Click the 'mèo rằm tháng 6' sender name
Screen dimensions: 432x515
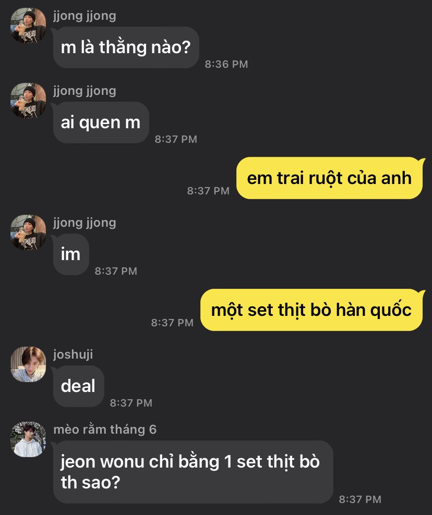point(105,430)
